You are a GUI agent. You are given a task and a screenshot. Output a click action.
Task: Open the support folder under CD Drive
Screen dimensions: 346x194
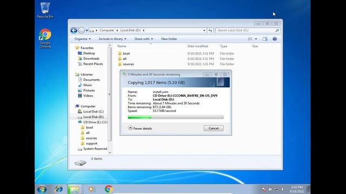coord(89,143)
